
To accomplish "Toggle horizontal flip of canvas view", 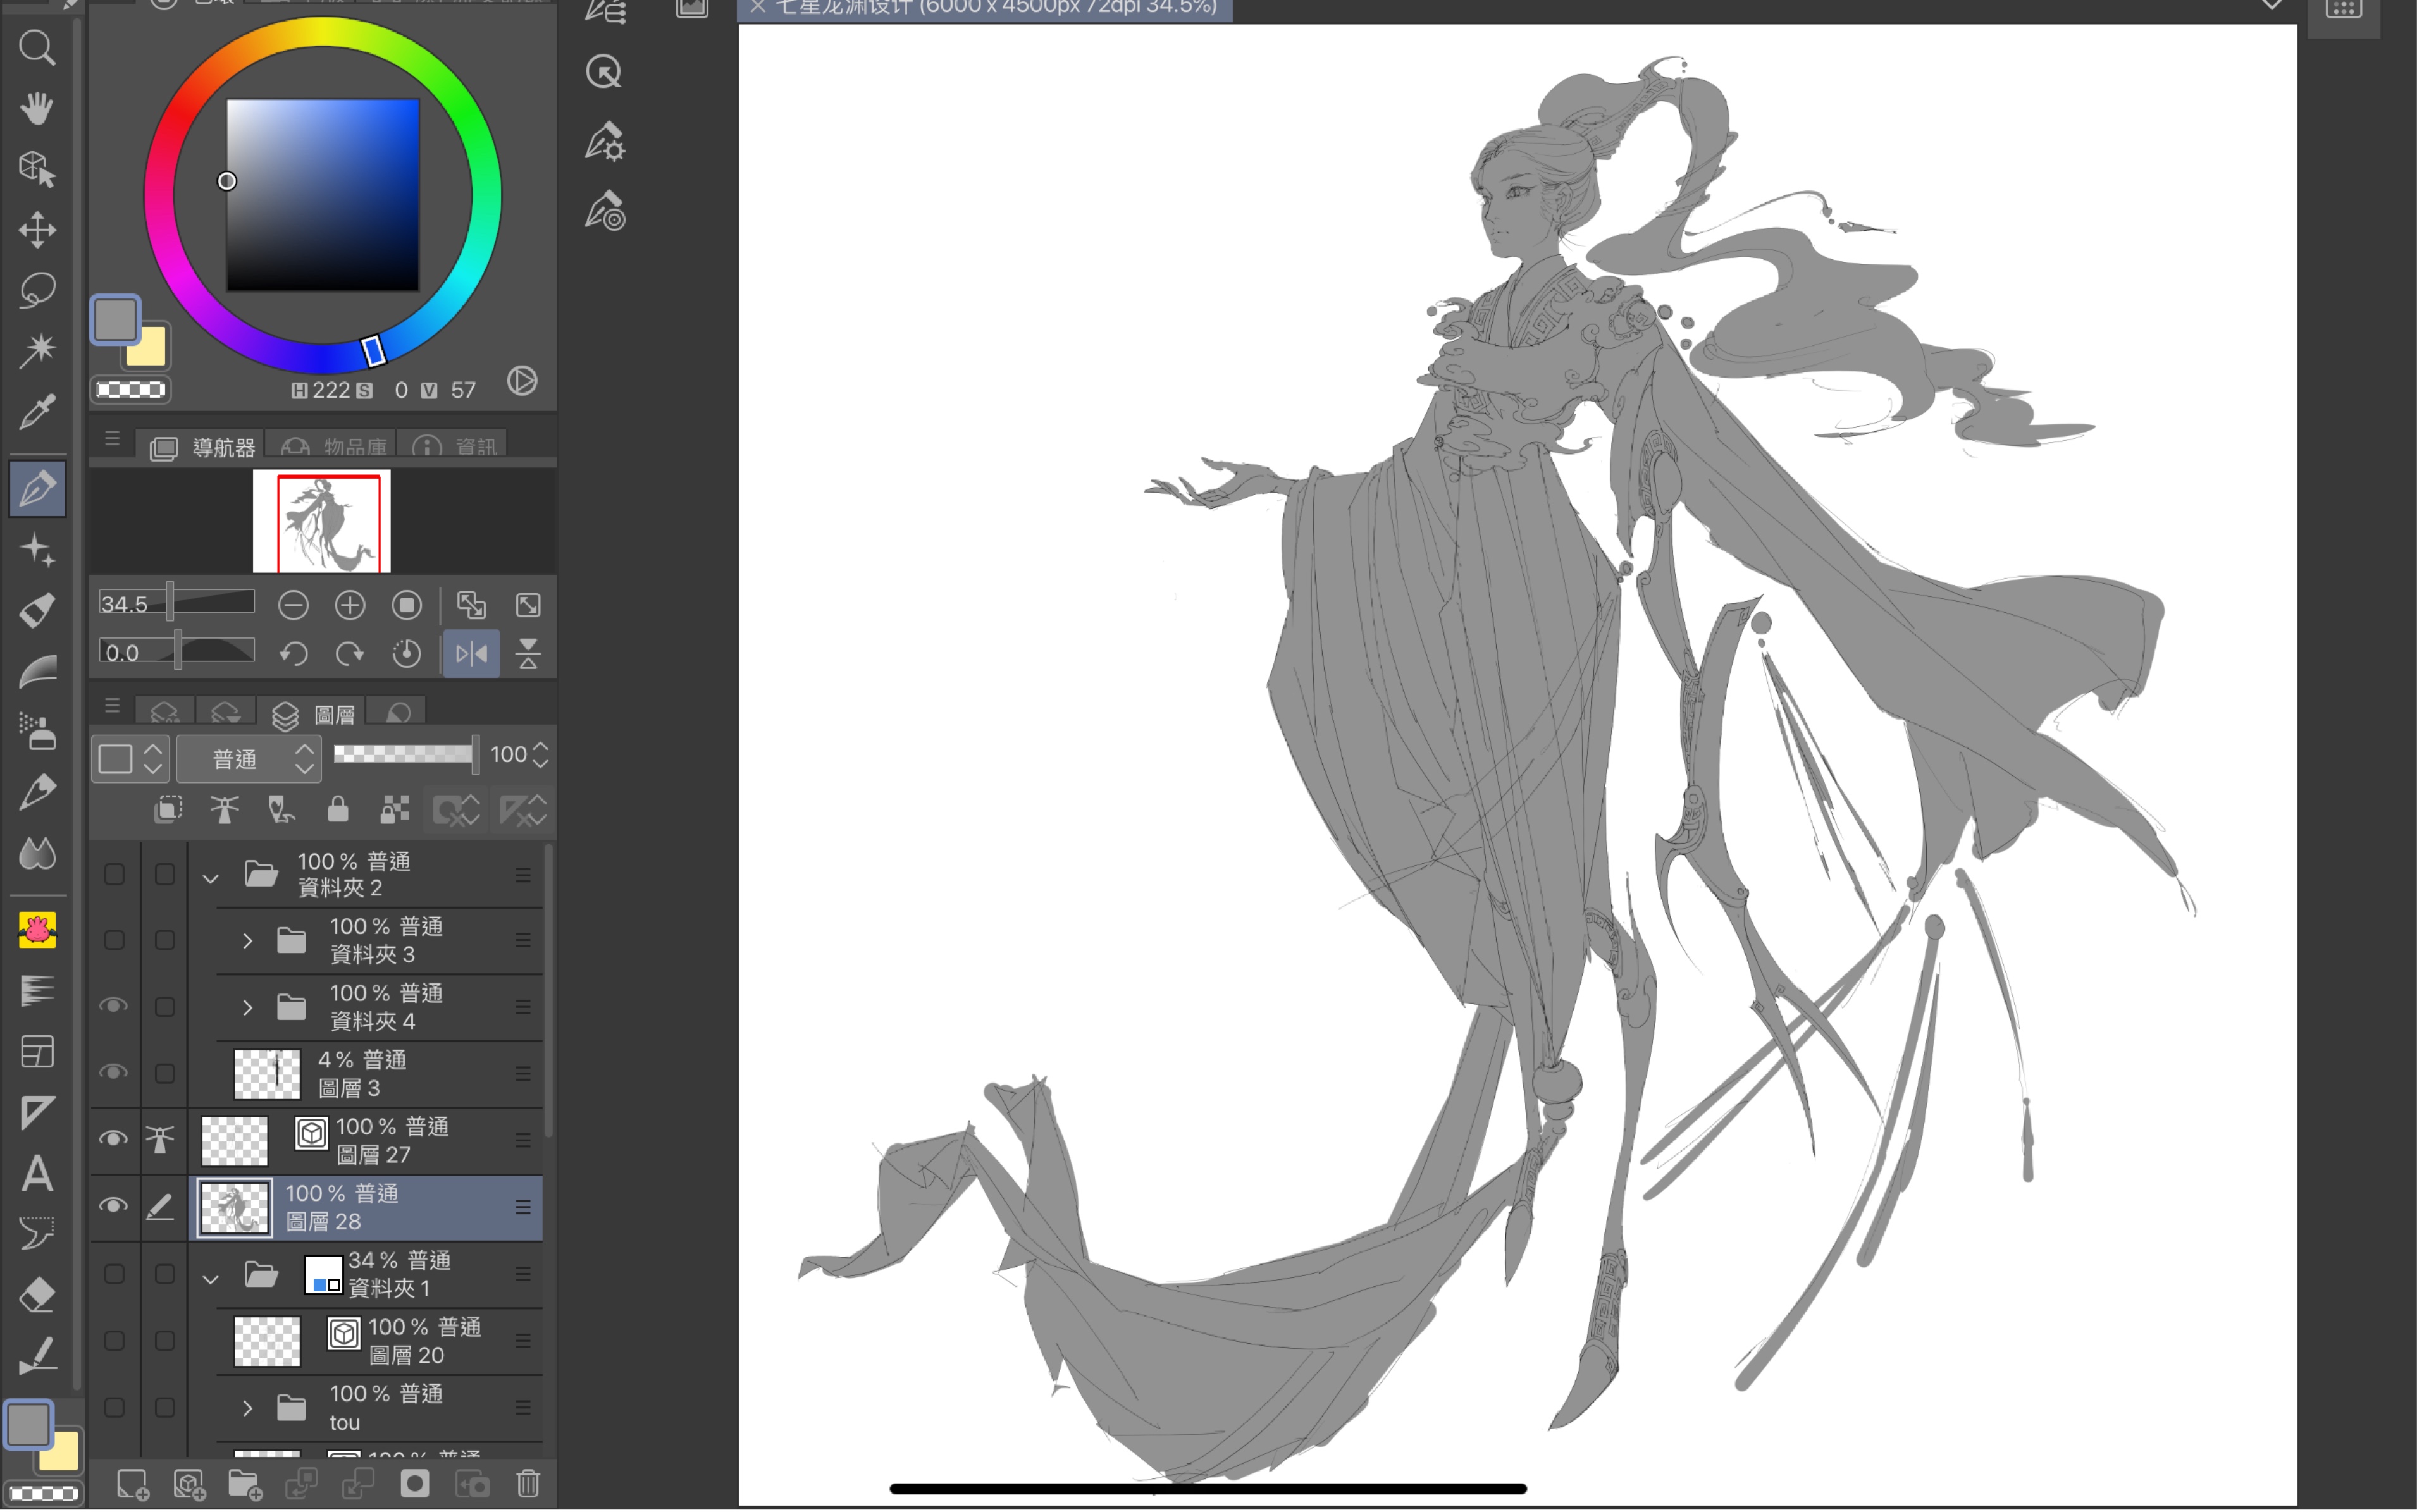I will pos(471,654).
